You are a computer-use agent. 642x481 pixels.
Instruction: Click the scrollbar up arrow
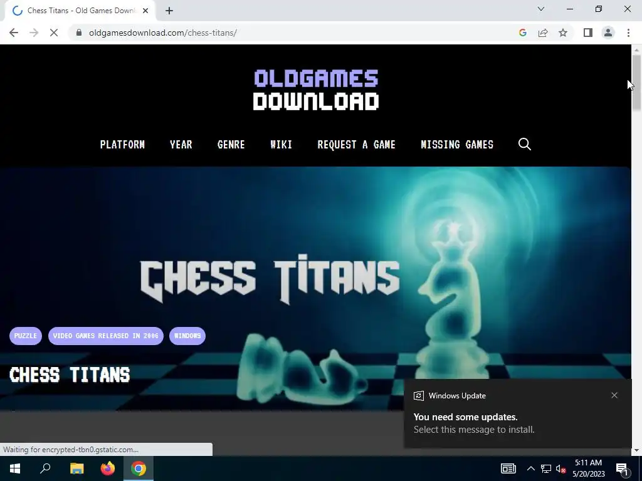[x=636, y=50]
